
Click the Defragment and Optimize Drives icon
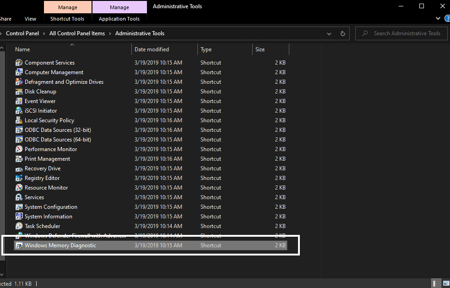click(19, 82)
